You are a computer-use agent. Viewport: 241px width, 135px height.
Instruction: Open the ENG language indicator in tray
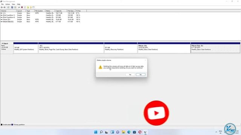point(220,132)
